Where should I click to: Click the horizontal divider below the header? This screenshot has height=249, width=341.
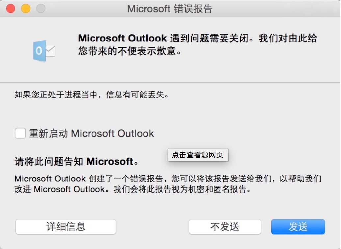(x=170, y=83)
